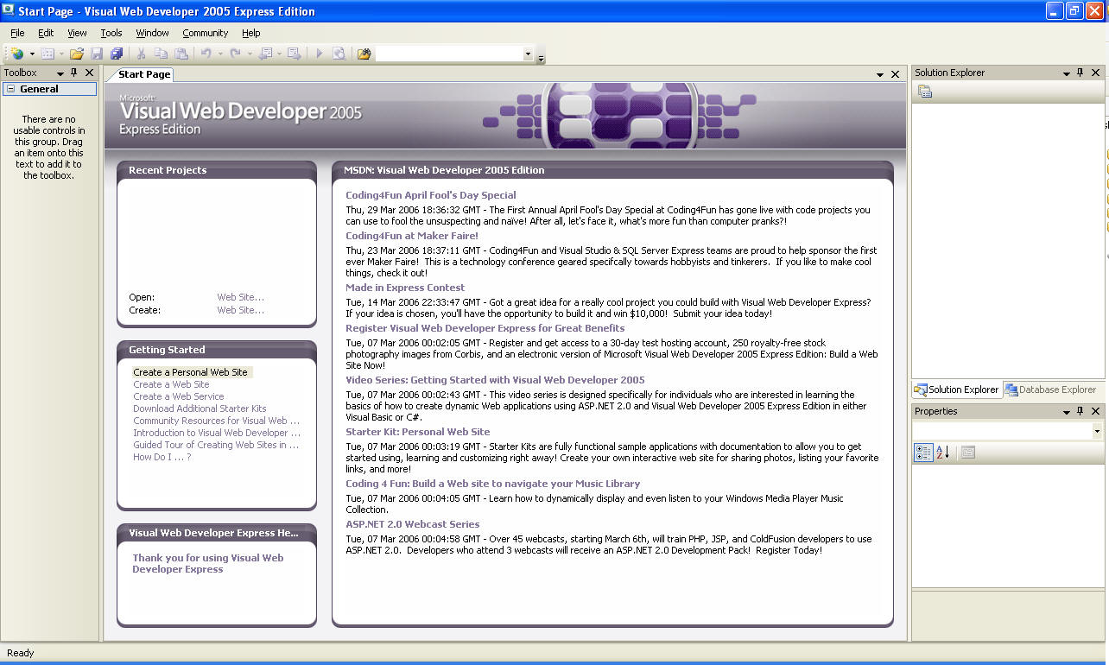
Task: Open a file with the Open File toolbar icon
Action: pyautogui.click(x=76, y=54)
